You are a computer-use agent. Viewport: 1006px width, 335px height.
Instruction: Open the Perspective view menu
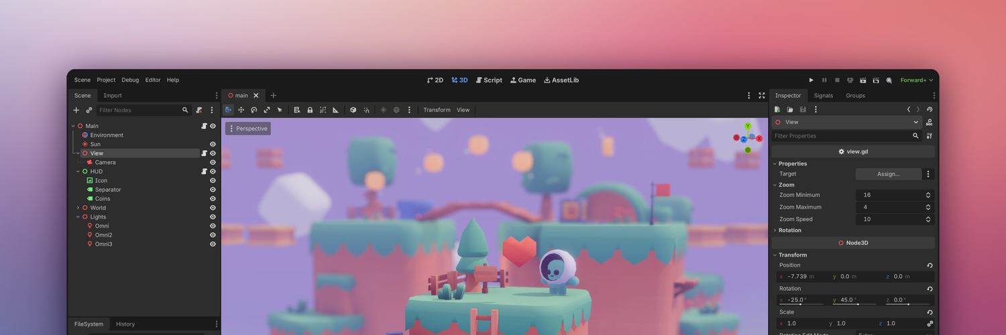pos(248,129)
